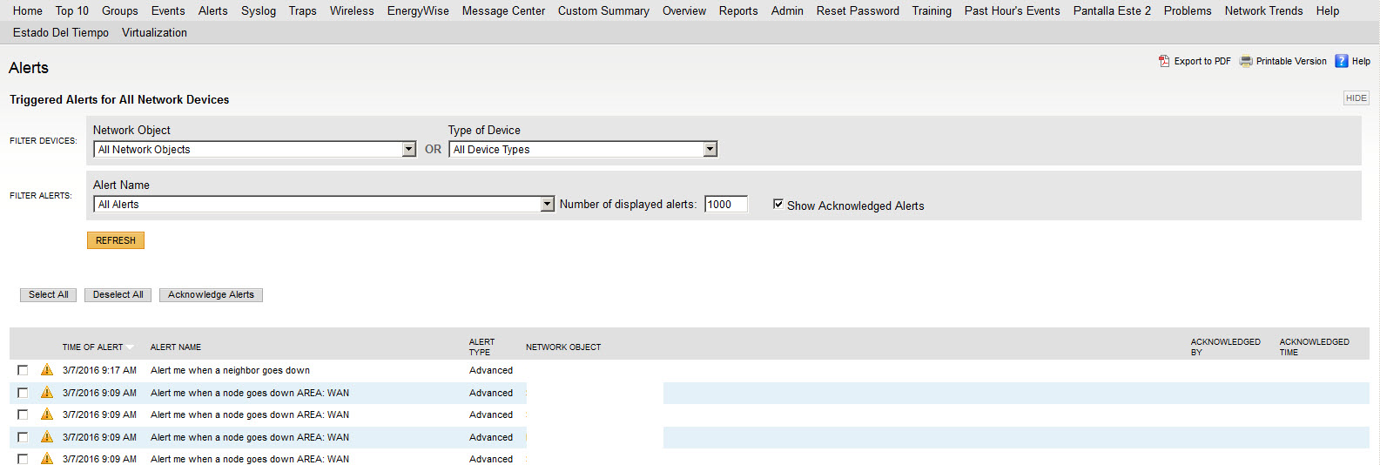
Task: Open the Home menu
Action: [x=28, y=10]
